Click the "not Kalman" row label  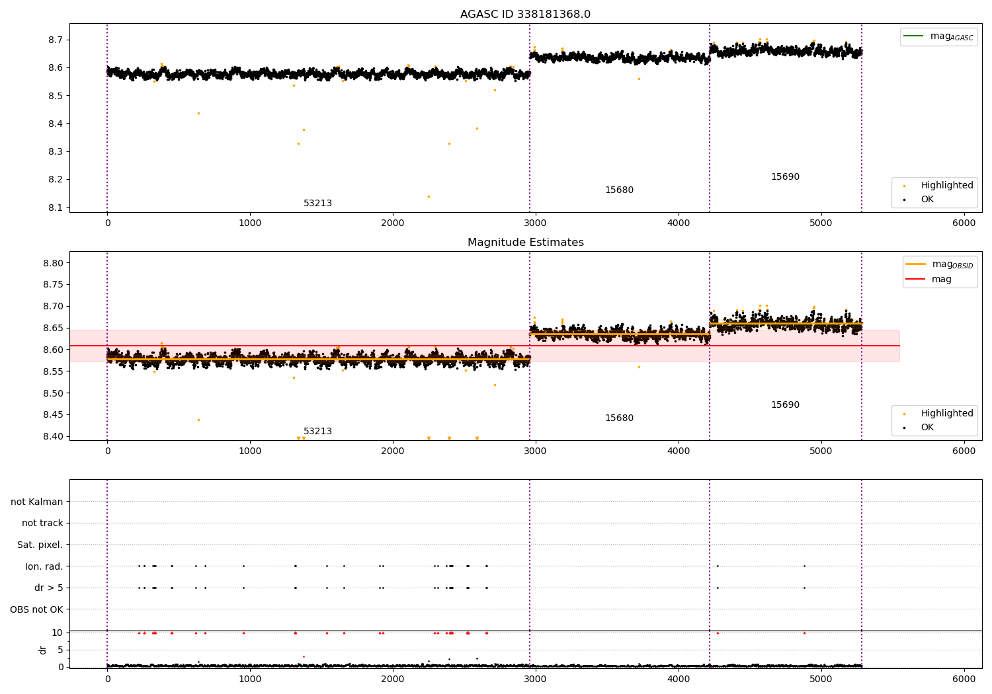37,502
